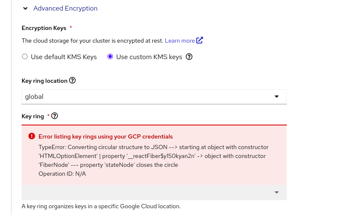Show help tooltip for Key ring field

[x=55, y=116]
